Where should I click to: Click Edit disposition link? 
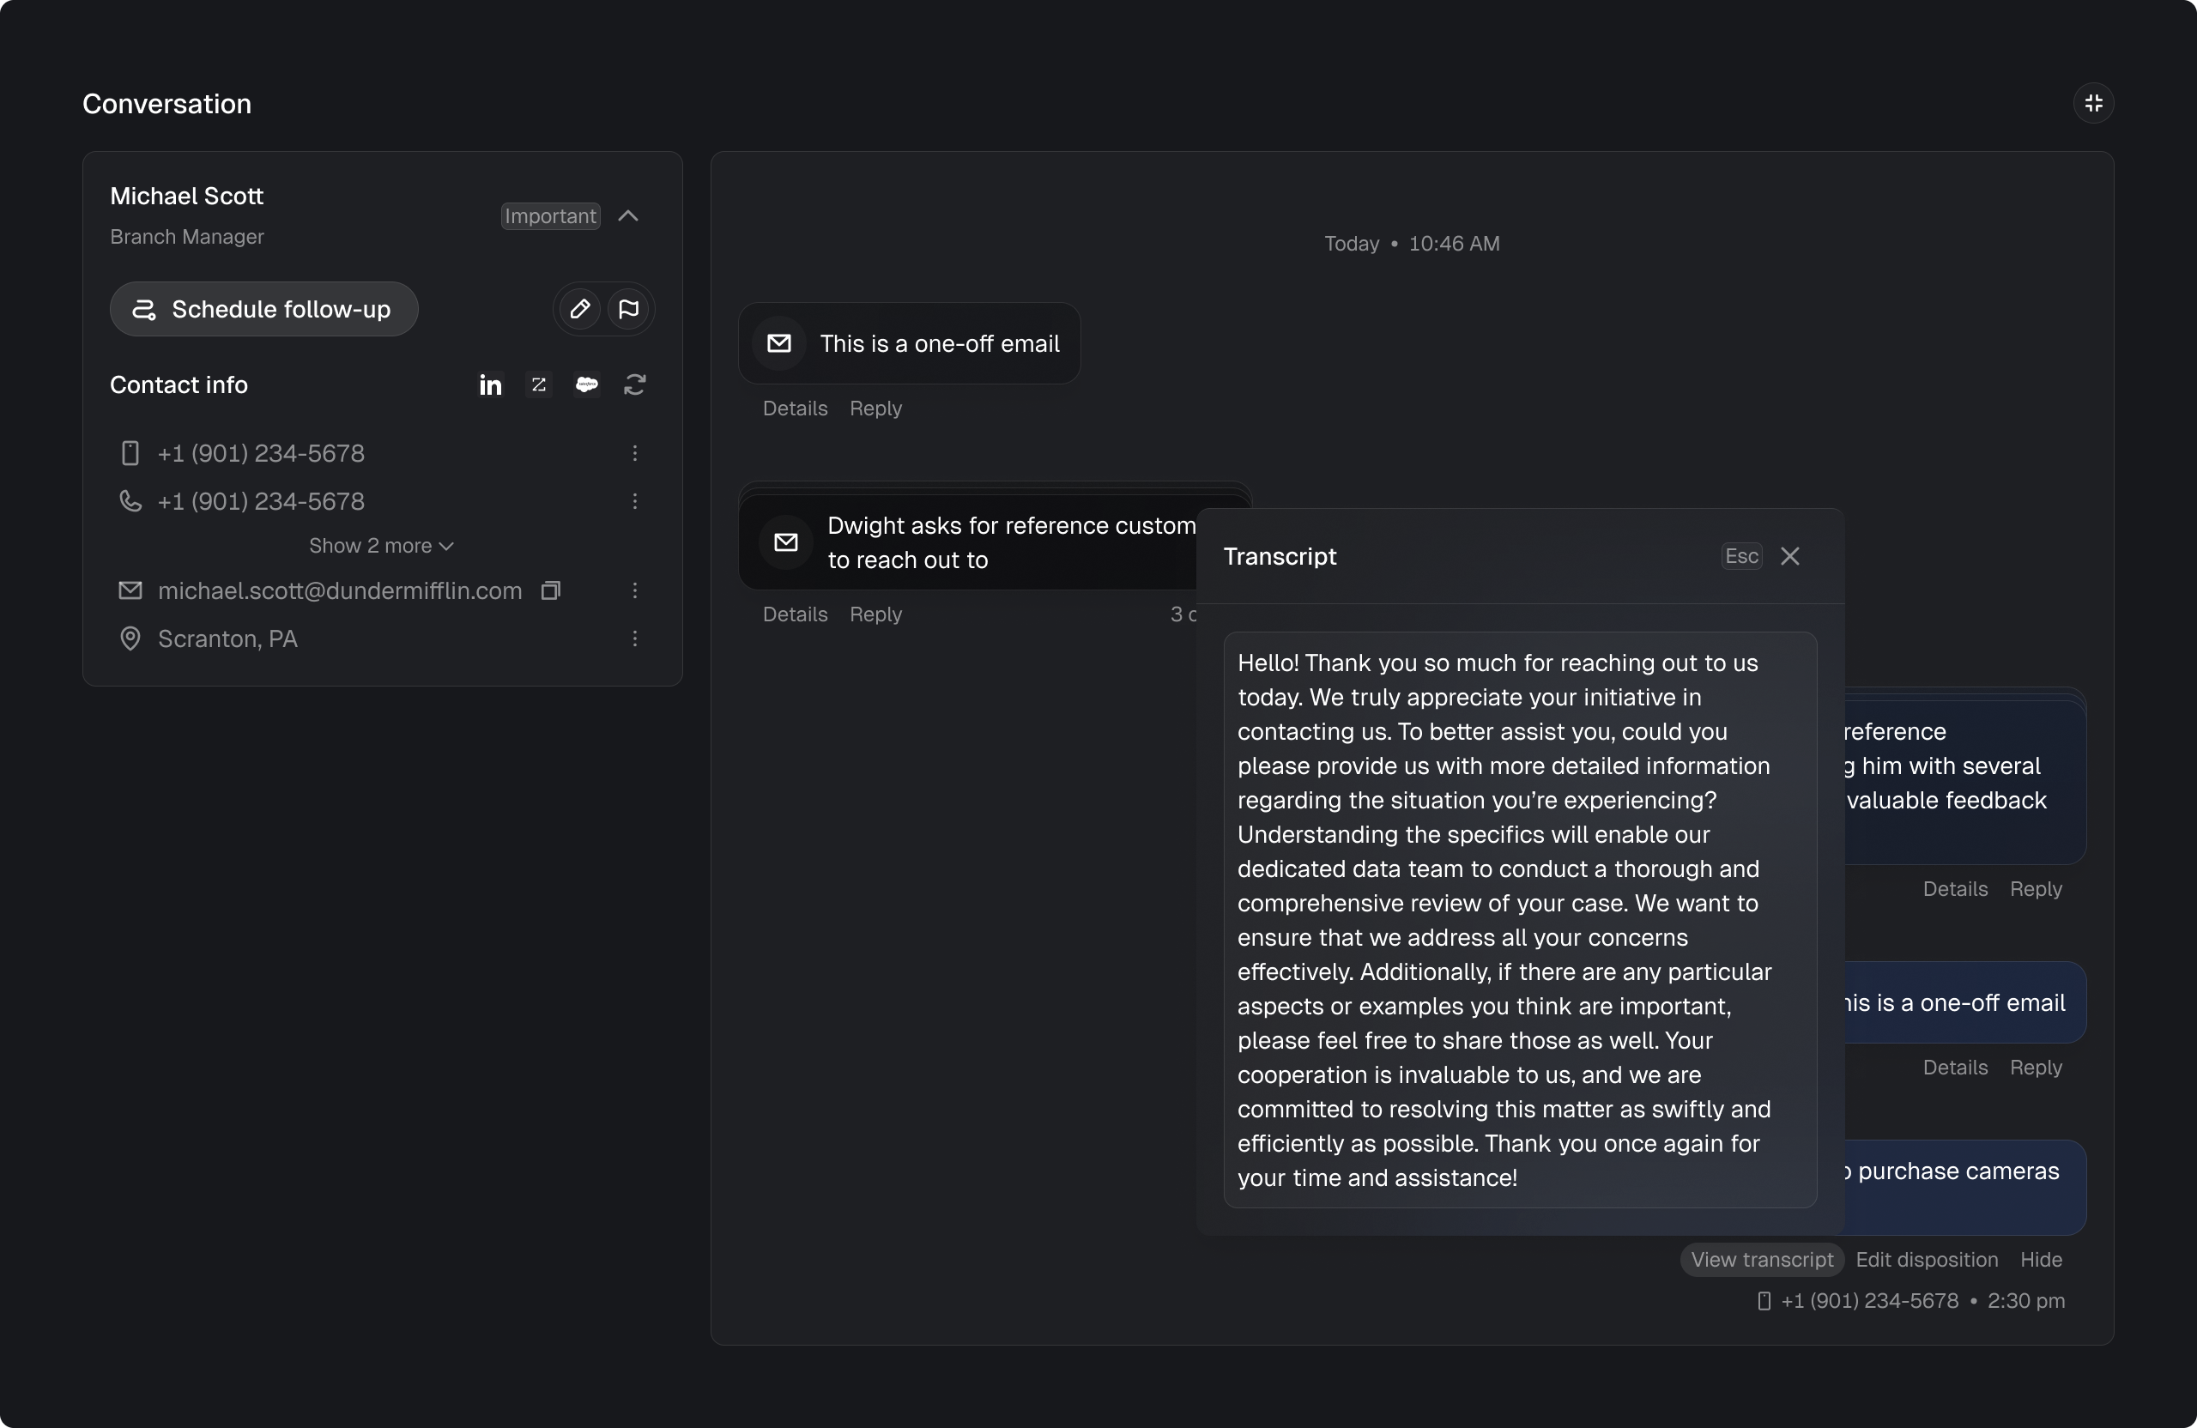tap(1927, 1260)
